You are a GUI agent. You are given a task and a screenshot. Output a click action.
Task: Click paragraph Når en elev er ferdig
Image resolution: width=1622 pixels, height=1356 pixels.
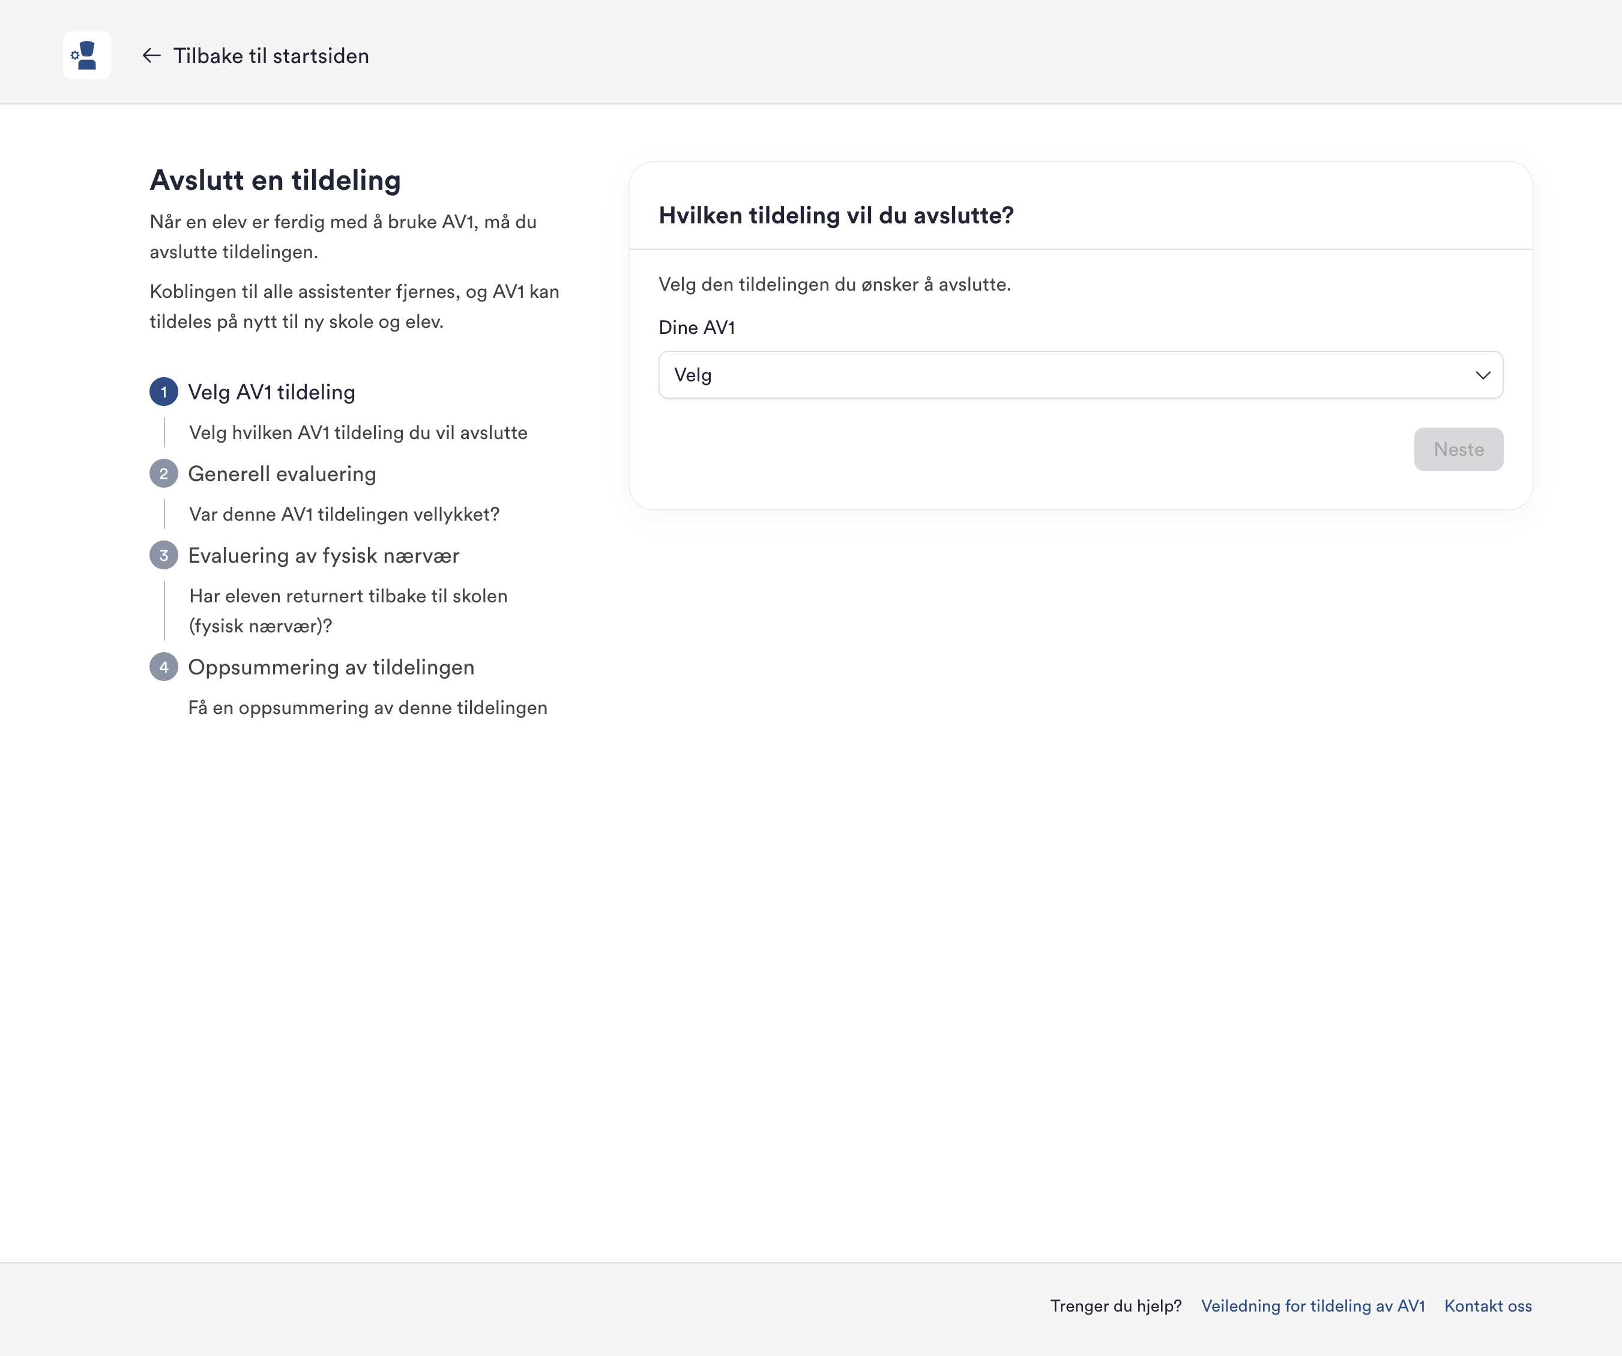344,237
